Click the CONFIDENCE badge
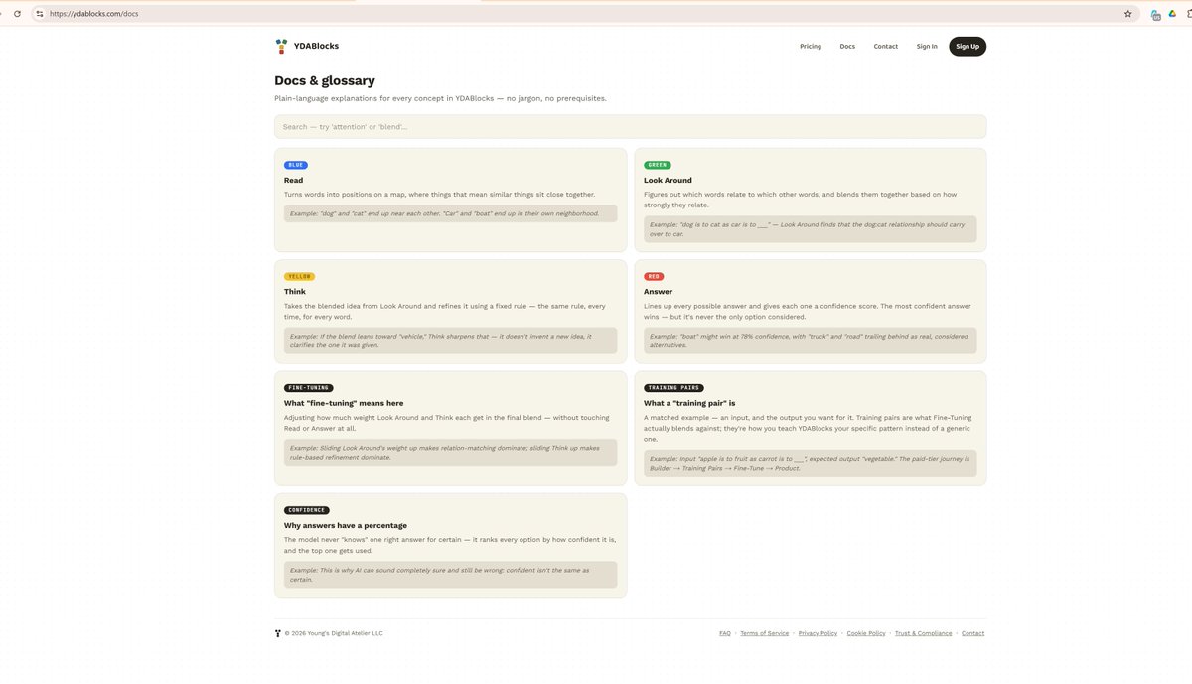 click(307, 510)
